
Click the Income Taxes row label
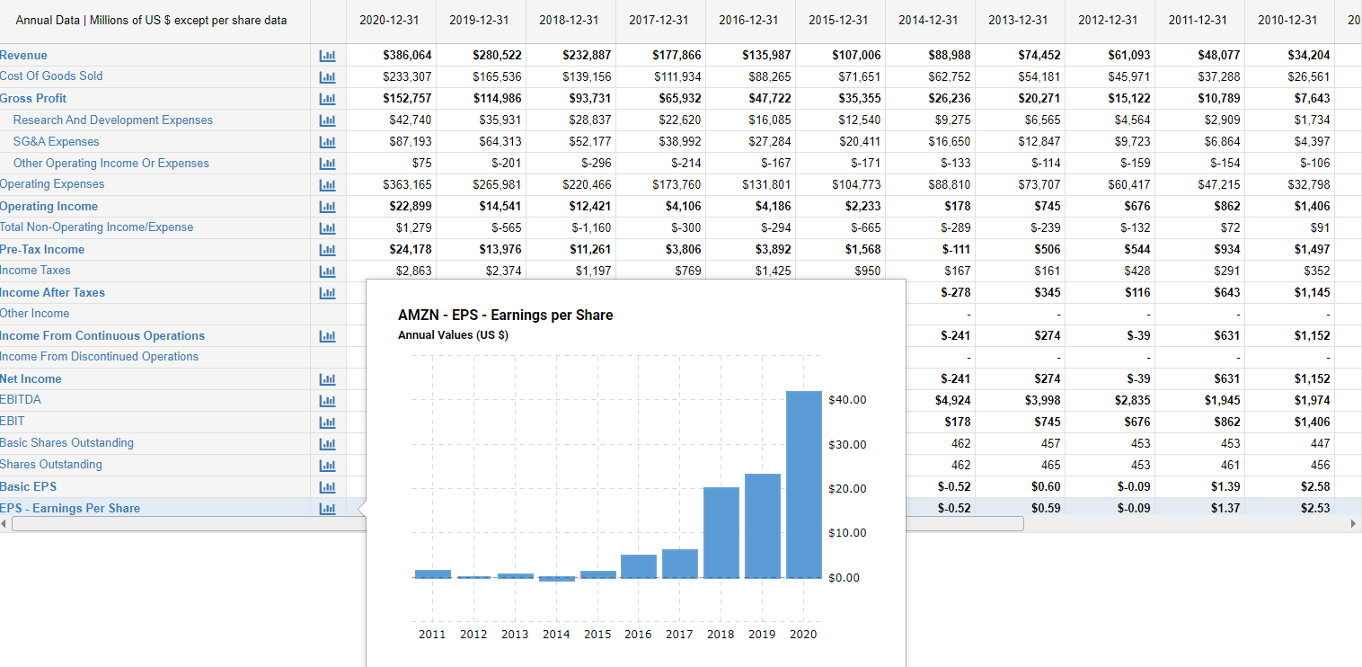(35, 270)
